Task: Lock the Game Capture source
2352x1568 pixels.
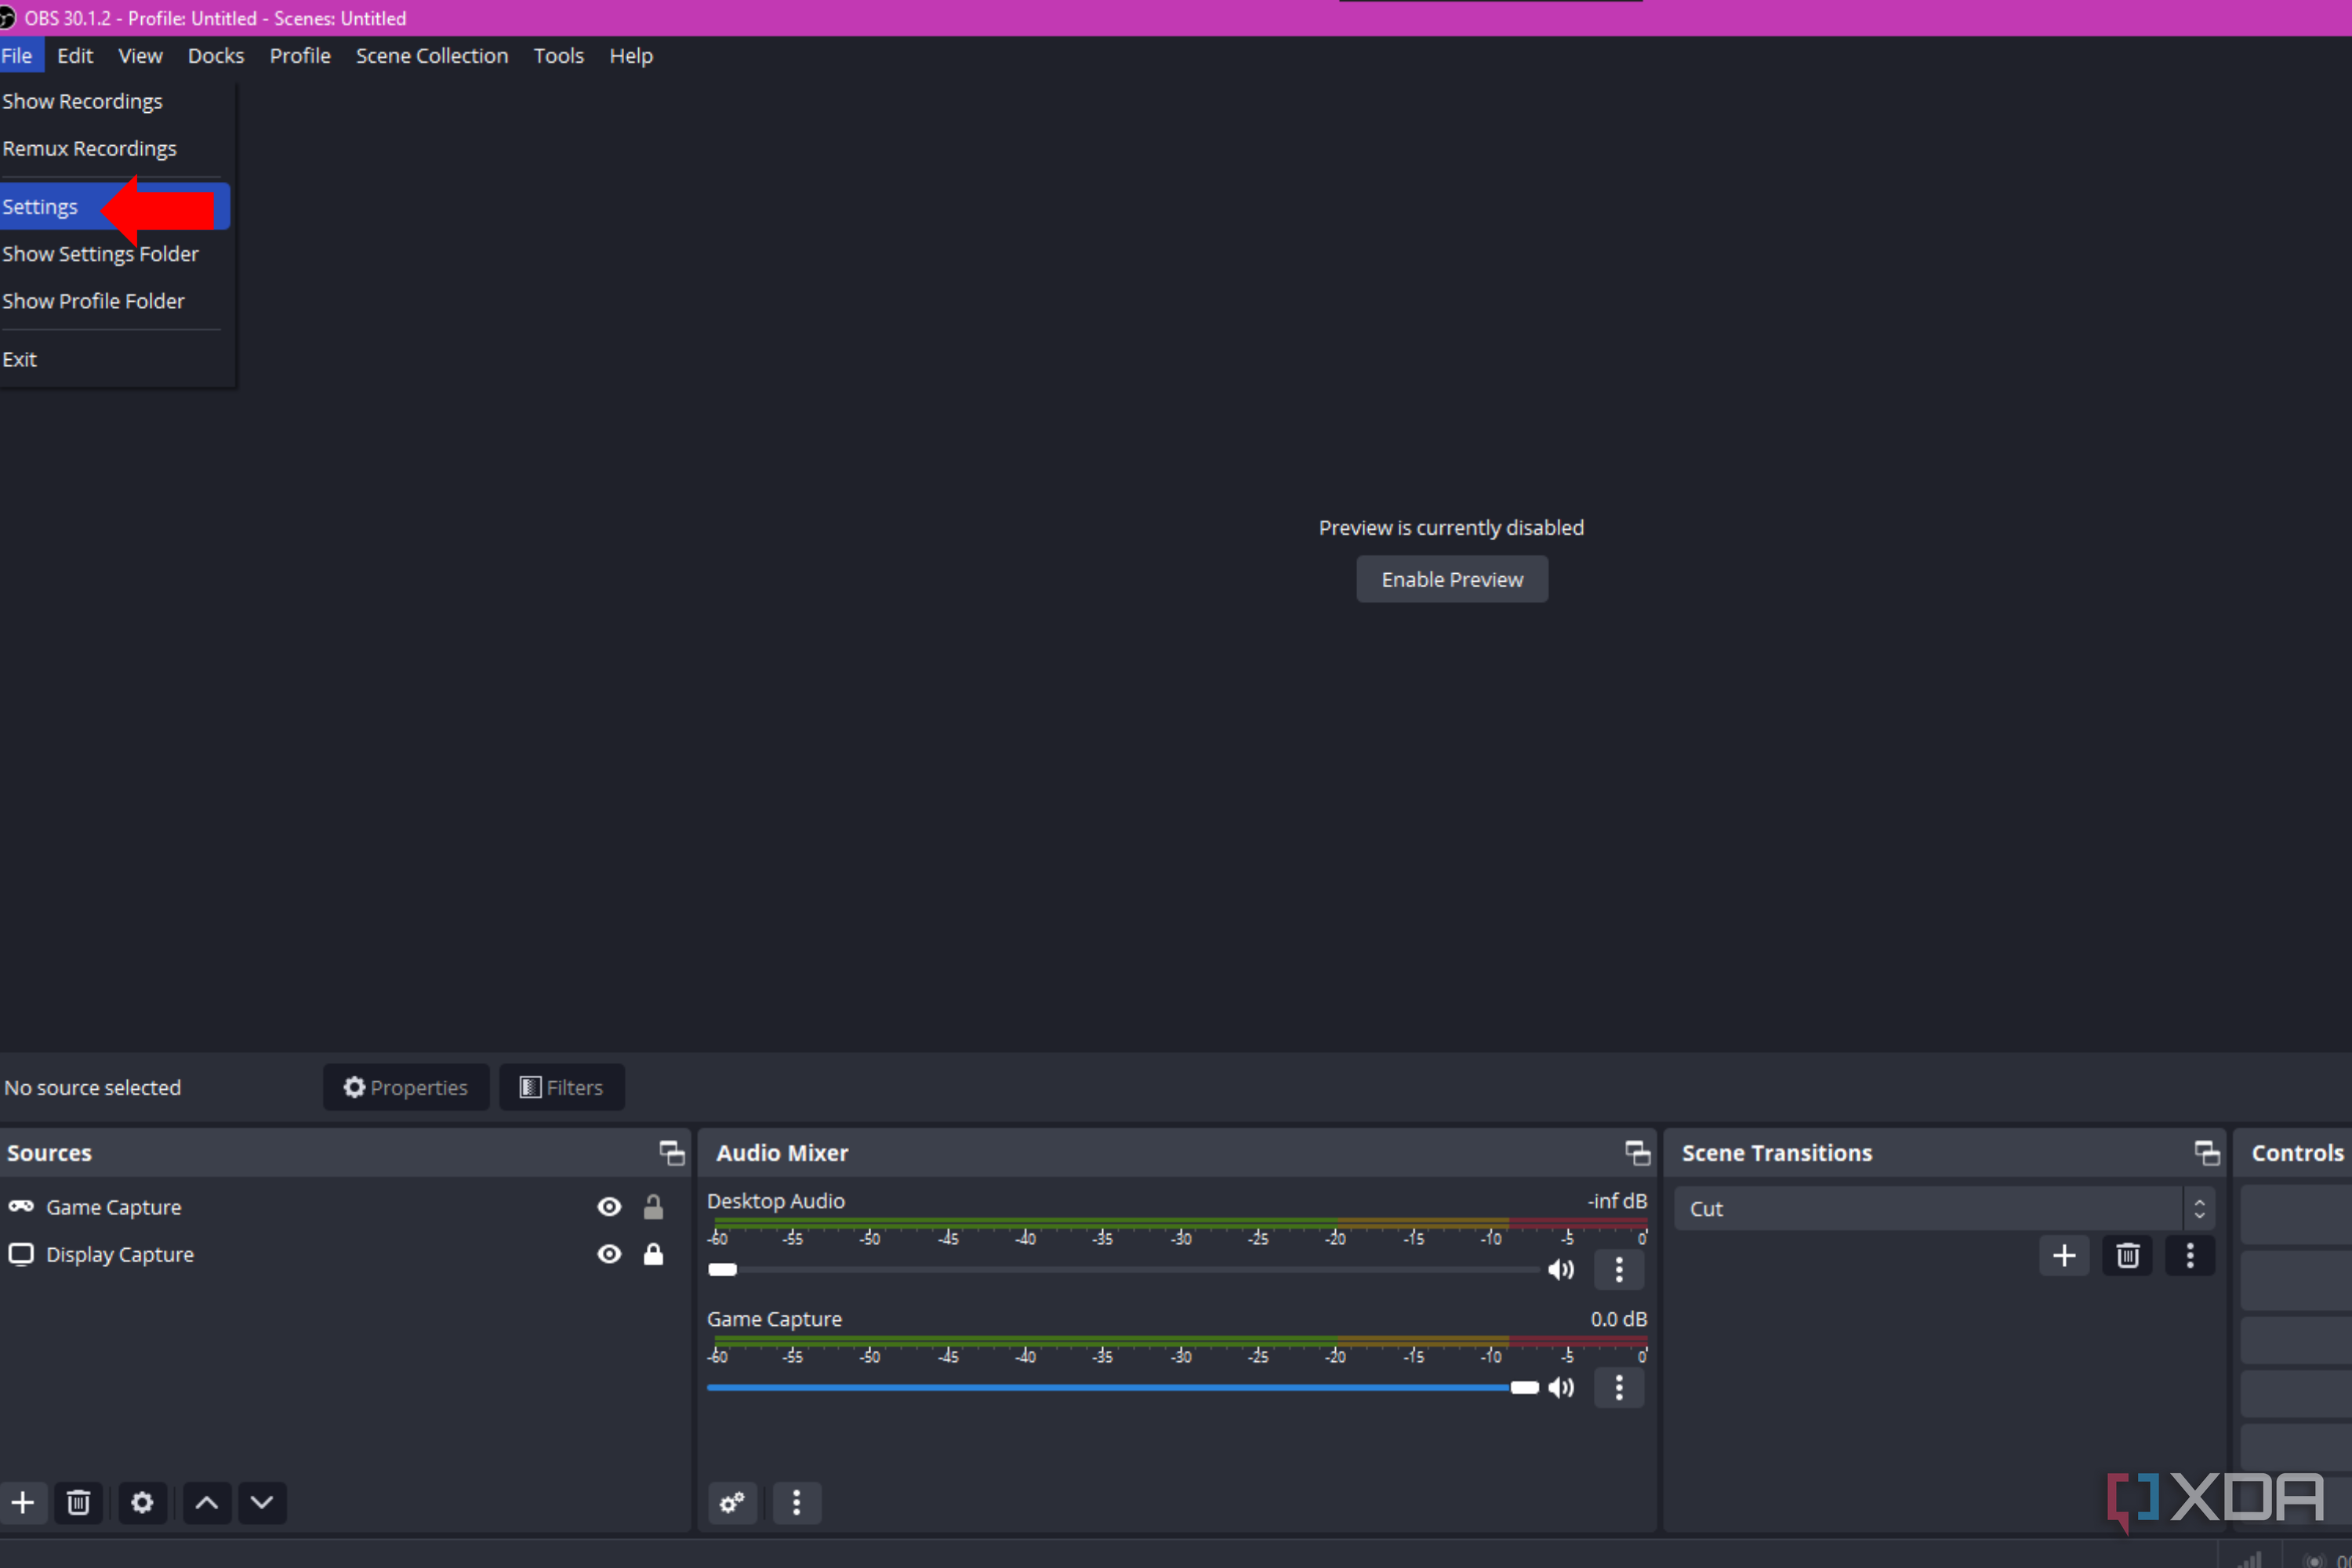Action: [654, 1206]
